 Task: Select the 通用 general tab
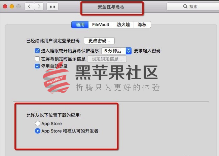80,24
